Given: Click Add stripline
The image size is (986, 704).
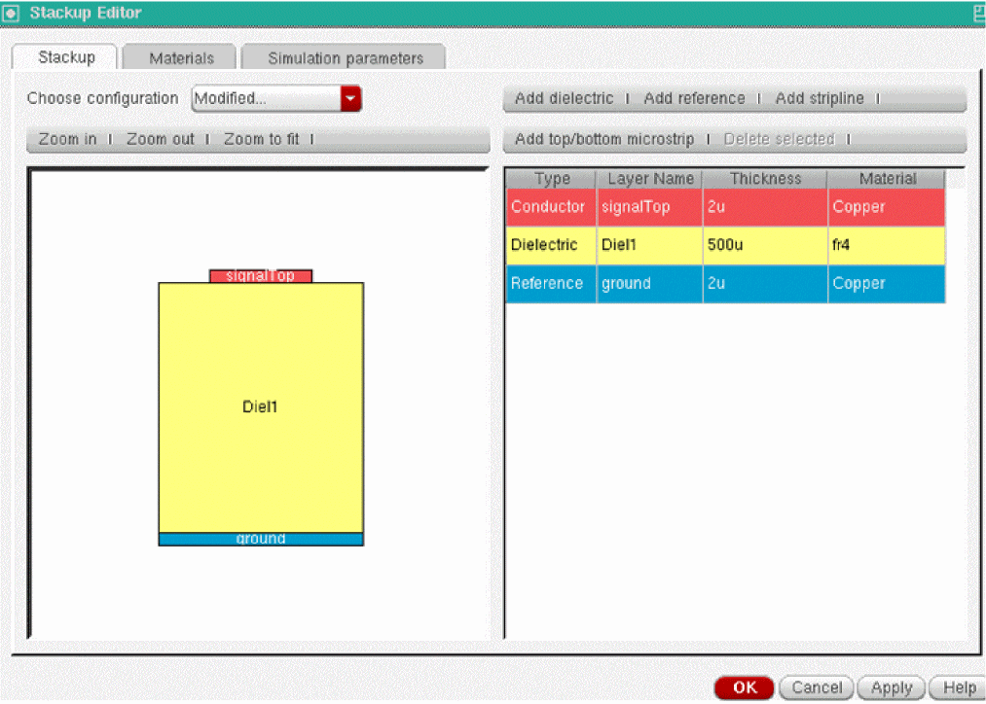Looking at the screenshot, I should point(820,98).
